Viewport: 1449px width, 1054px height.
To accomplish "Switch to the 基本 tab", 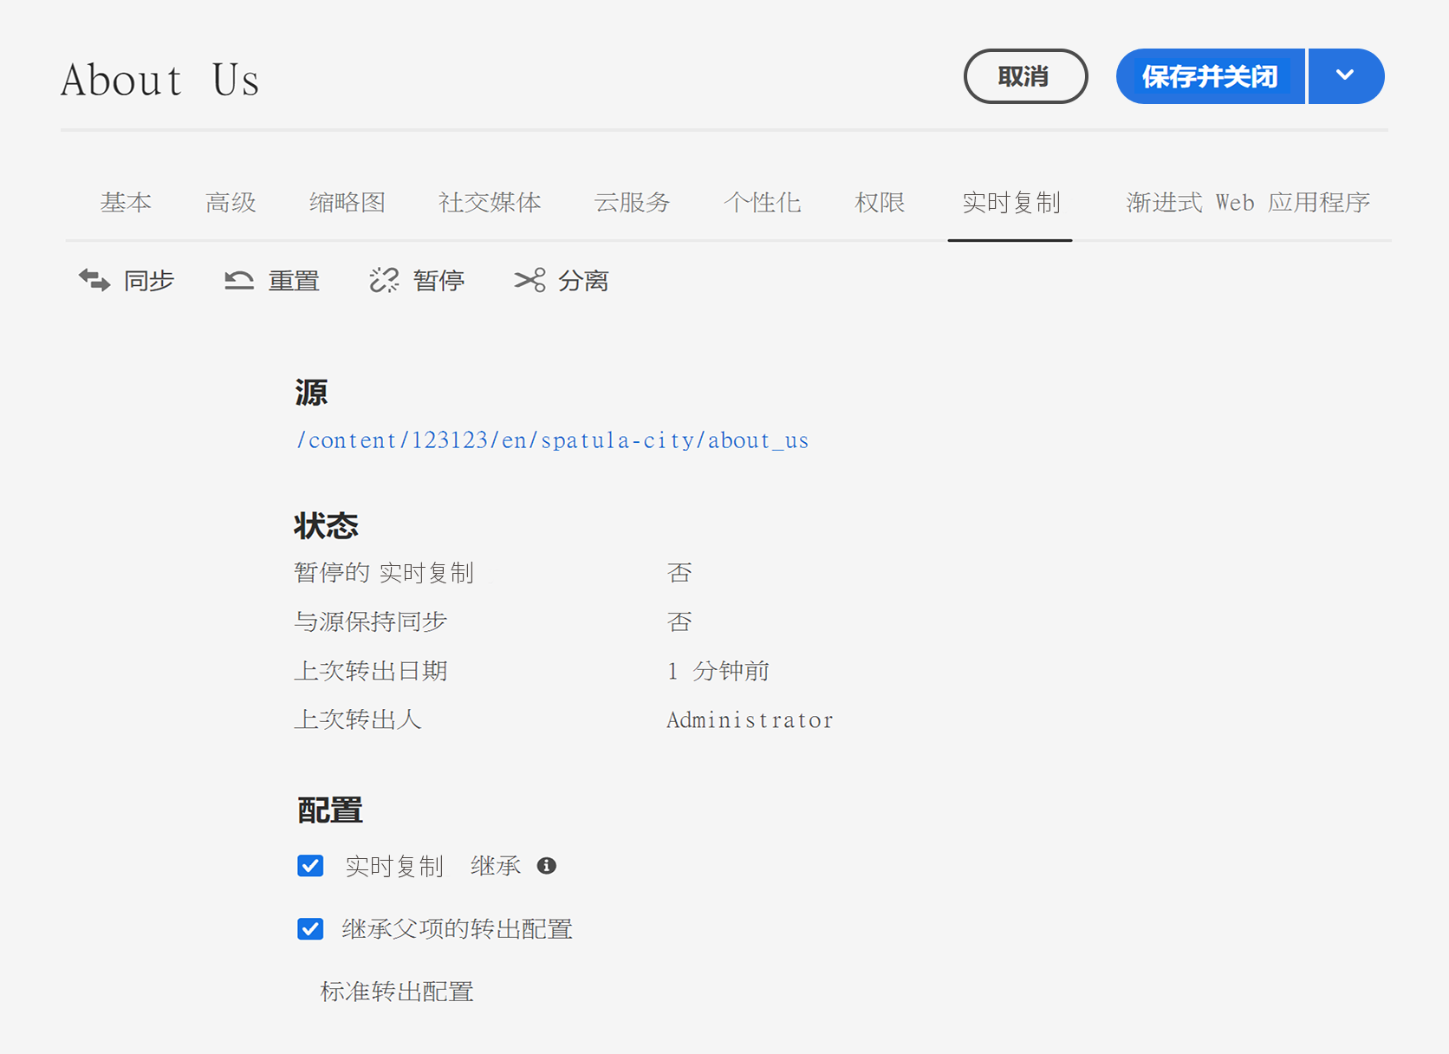I will tap(126, 203).
